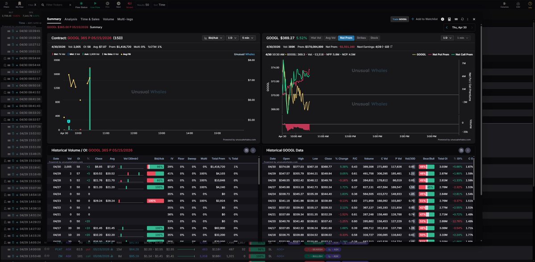Open the contract chart 1 D dropdown

pyautogui.click(x=232, y=38)
